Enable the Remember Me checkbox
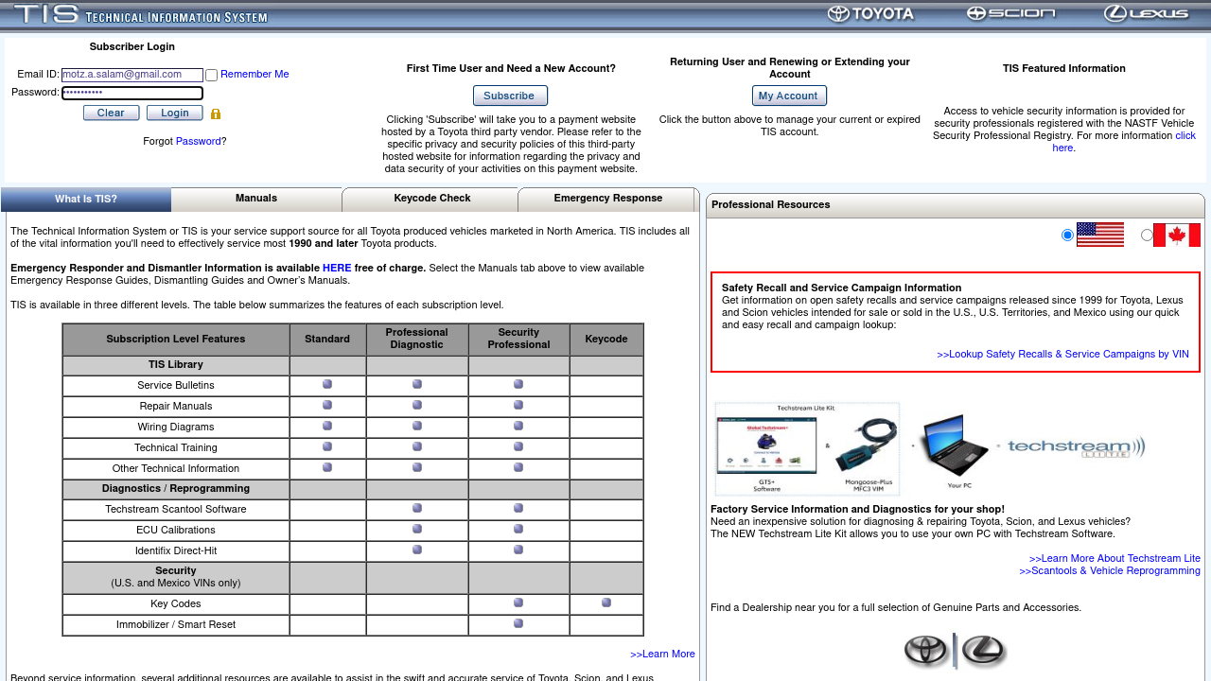Viewport: 1211px width, 681px height. pos(212,76)
